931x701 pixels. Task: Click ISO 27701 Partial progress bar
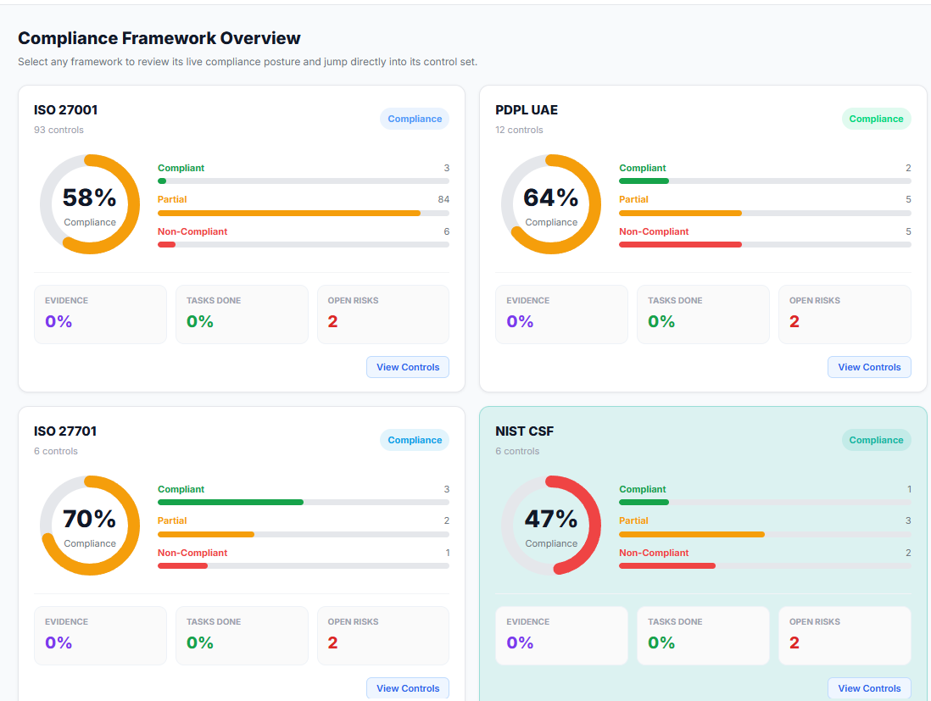pos(304,534)
